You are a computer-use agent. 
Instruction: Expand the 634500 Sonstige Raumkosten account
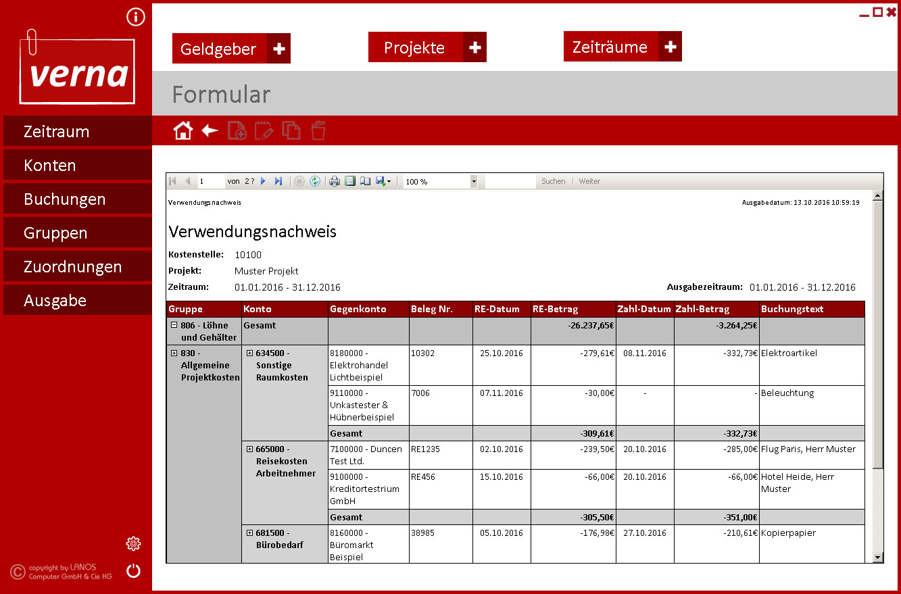[x=249, y=353]
